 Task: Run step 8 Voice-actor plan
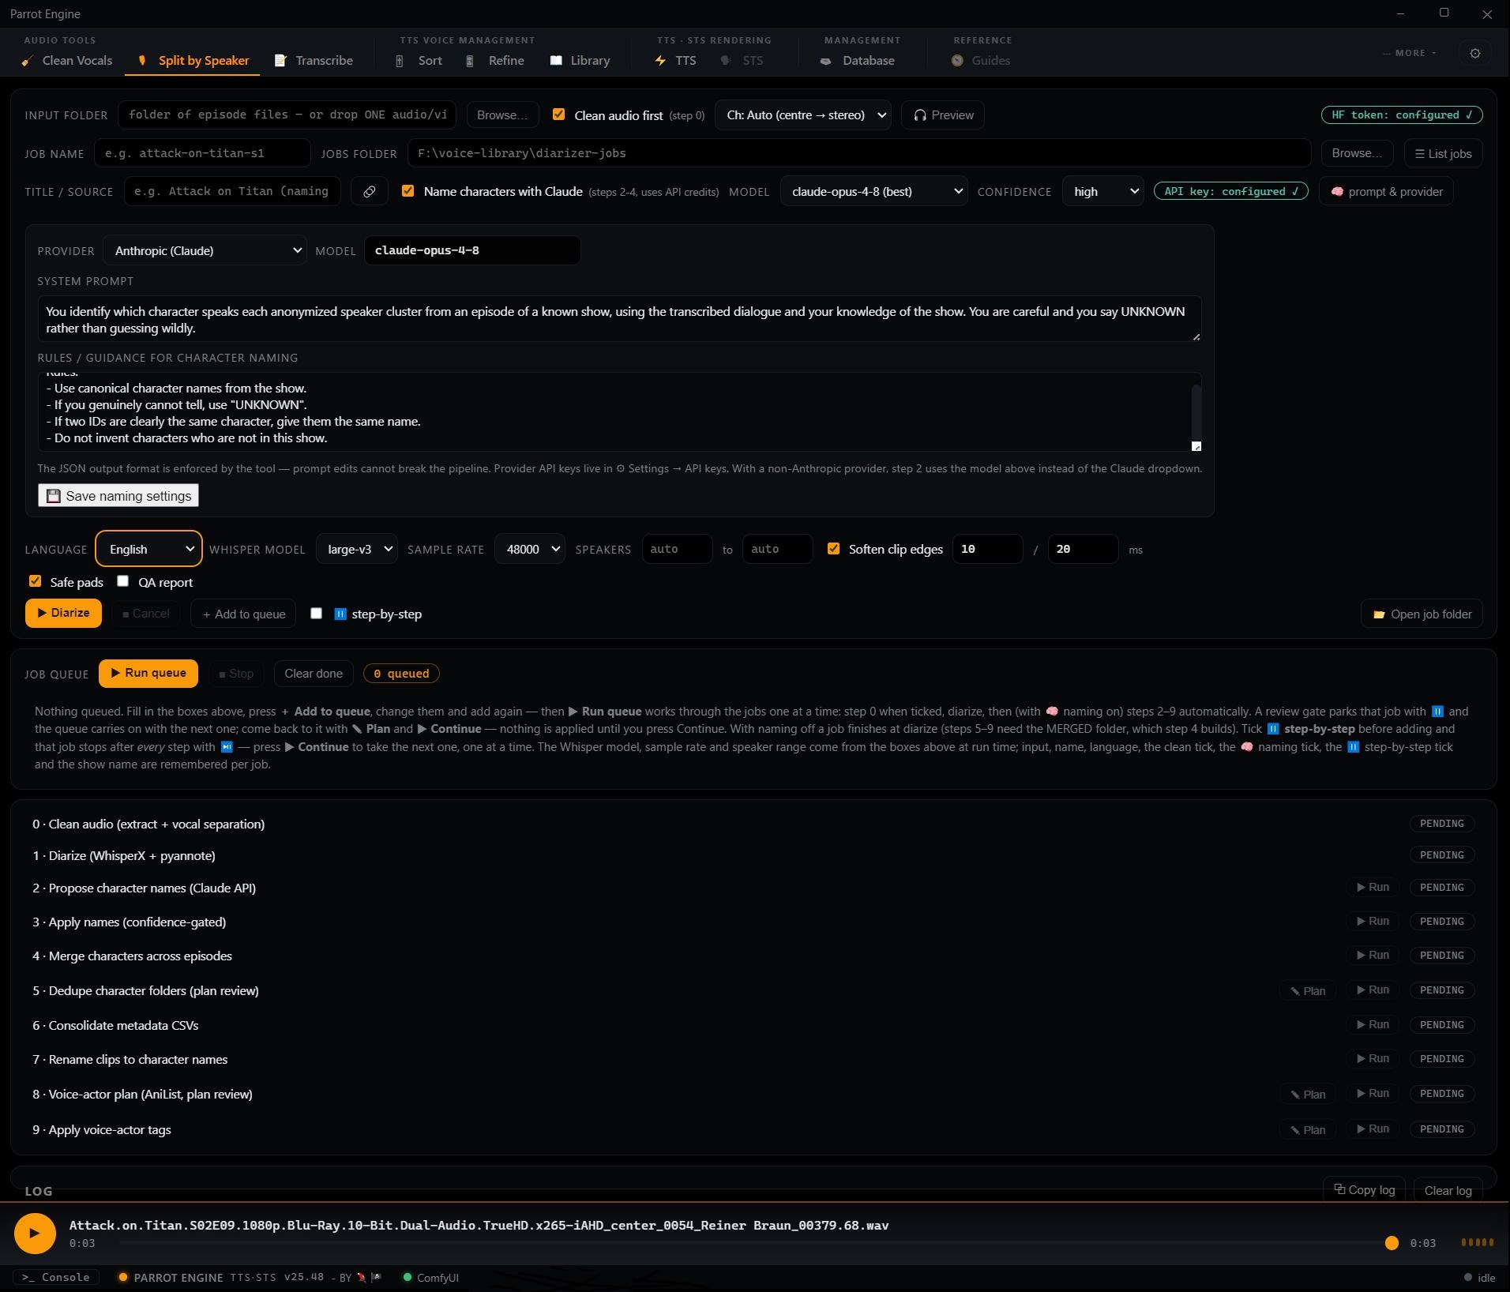pyautogui.click(x=1373, y=1094)
